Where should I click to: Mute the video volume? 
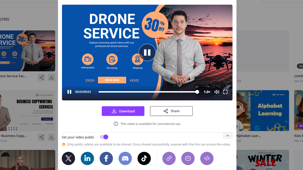point(217,92)
